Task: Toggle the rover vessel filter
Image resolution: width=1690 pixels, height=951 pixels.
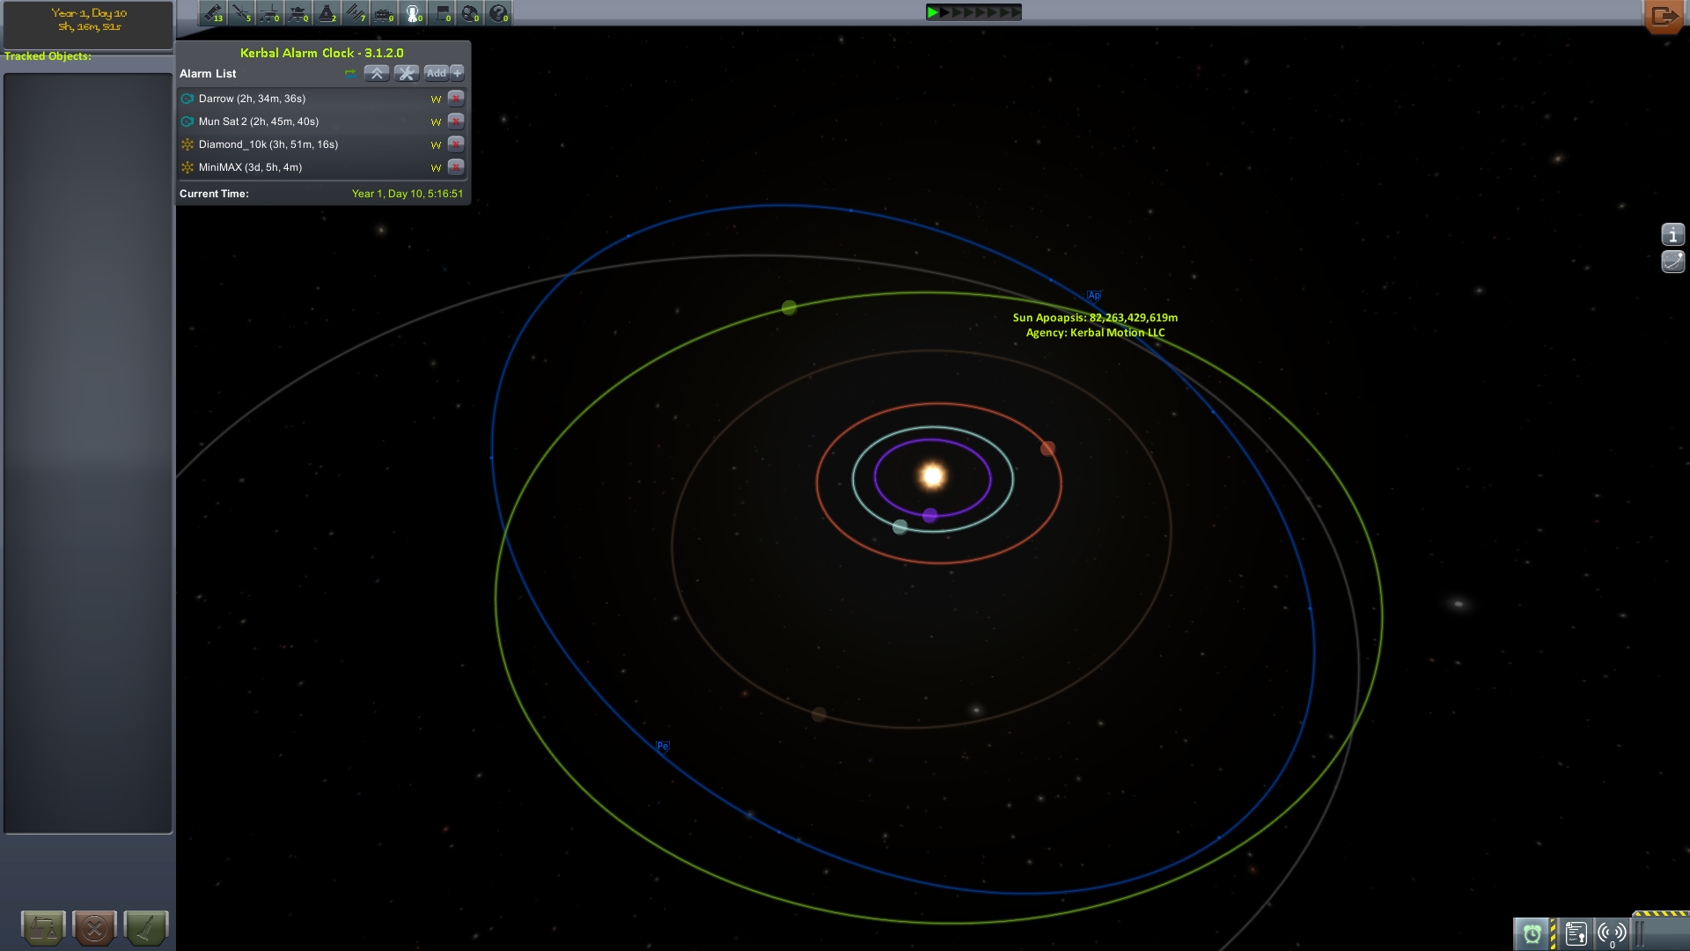Action: [270, 13]
